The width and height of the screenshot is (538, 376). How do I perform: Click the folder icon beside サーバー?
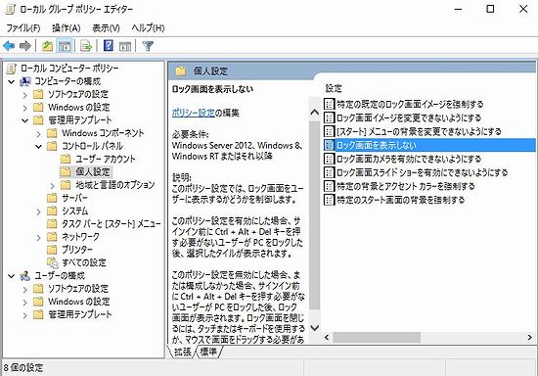(52, 198)
